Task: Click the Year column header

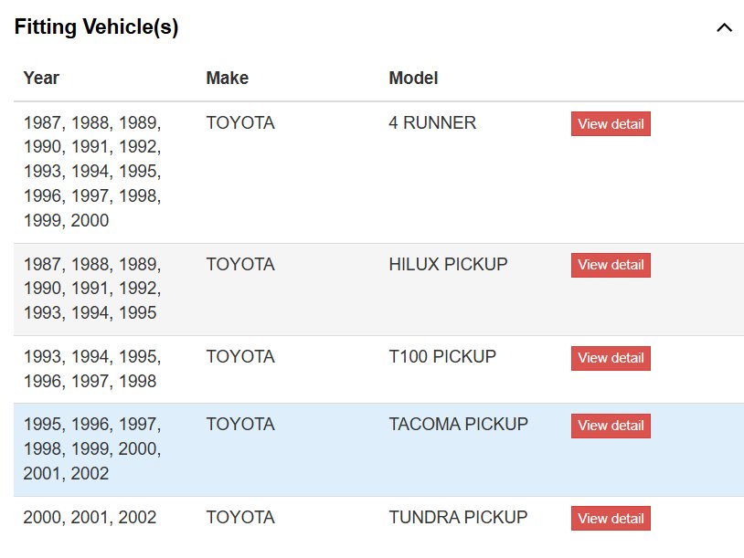Action: coord(41,78)
